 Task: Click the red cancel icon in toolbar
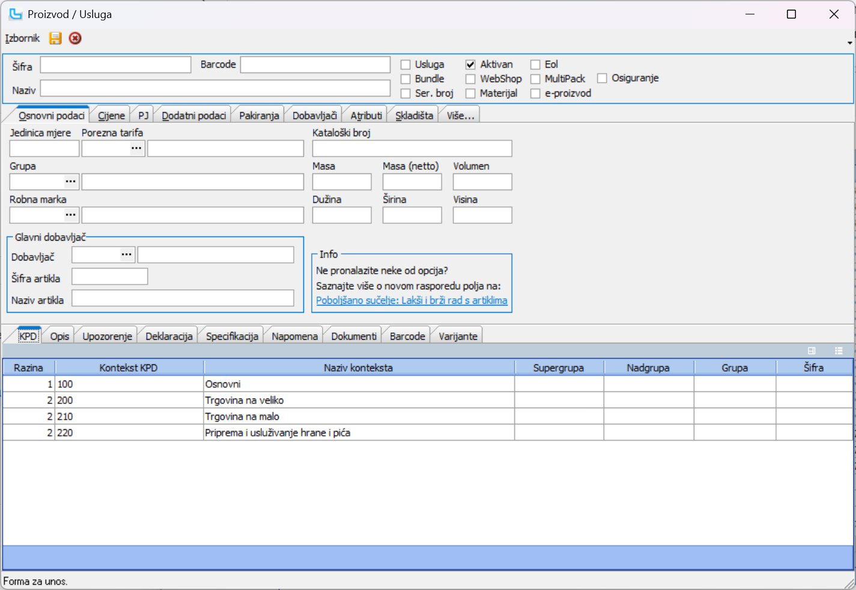coord(75,38)
